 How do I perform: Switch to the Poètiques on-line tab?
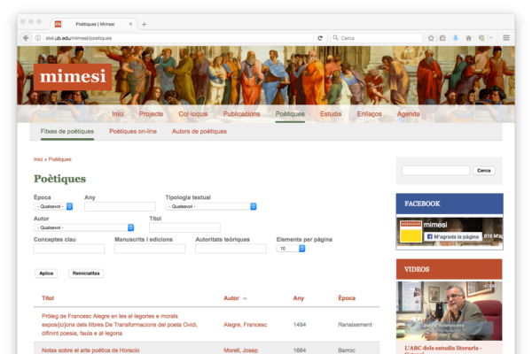pyautogui.click(x=133, y=131)
